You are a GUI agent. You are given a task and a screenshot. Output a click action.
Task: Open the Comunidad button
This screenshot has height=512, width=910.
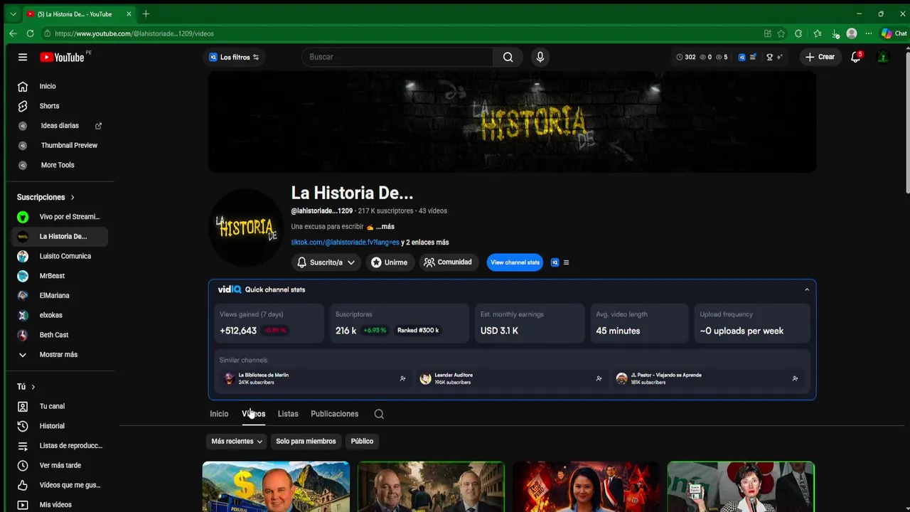coord(448,262)
